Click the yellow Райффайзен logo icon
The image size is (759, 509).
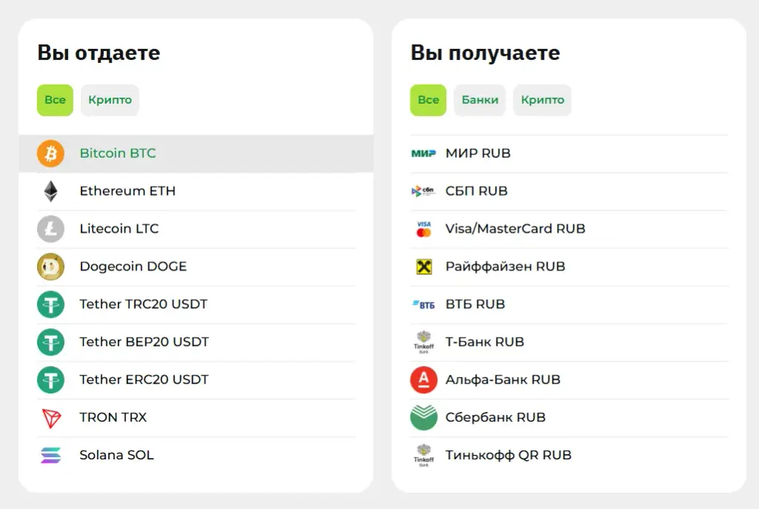424,267
